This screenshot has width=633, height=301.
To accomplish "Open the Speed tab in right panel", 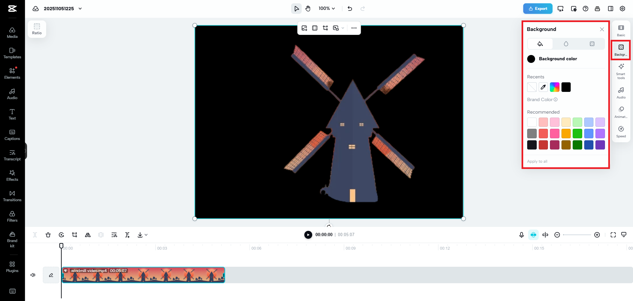I will point(621,132).
